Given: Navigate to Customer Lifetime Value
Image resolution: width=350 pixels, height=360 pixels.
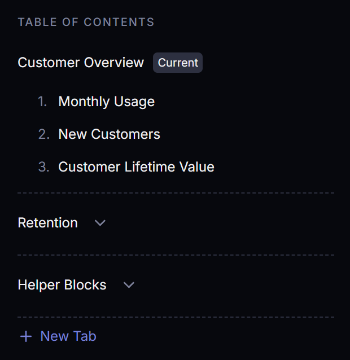Looking at the screenshot, I should 136,167.
